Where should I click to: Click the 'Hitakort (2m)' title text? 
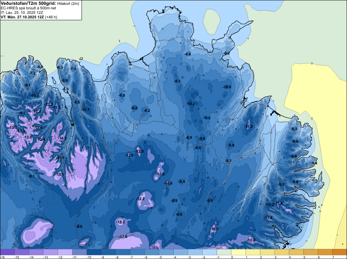[68, 3]
